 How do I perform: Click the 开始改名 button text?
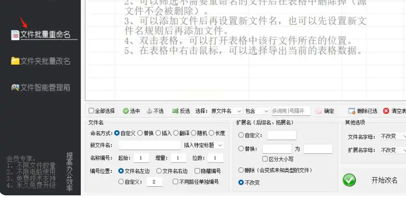tap(385, 180)
